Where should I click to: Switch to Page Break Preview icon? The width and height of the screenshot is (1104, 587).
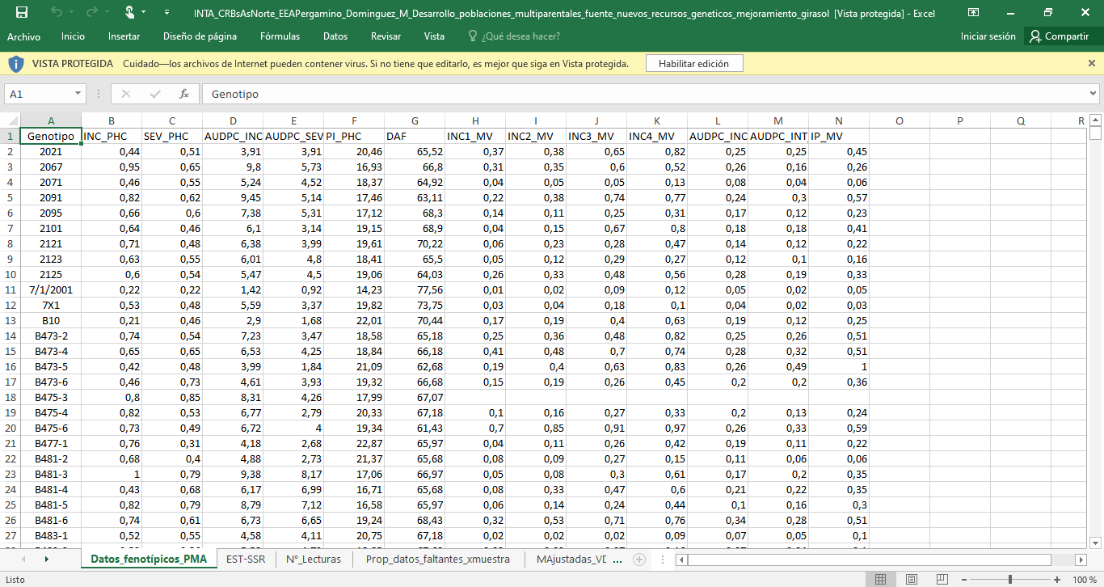(x=942, y=580)
